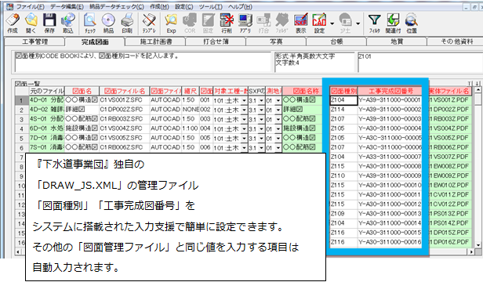Image resolution: width=483 pixels, height=282 pixels.
Task: Click the コア土 toolbar icon
Action: click(345, 23)
